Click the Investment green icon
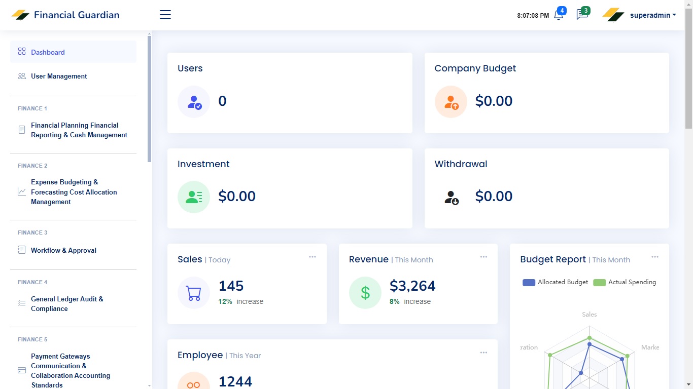 point(194,197)
